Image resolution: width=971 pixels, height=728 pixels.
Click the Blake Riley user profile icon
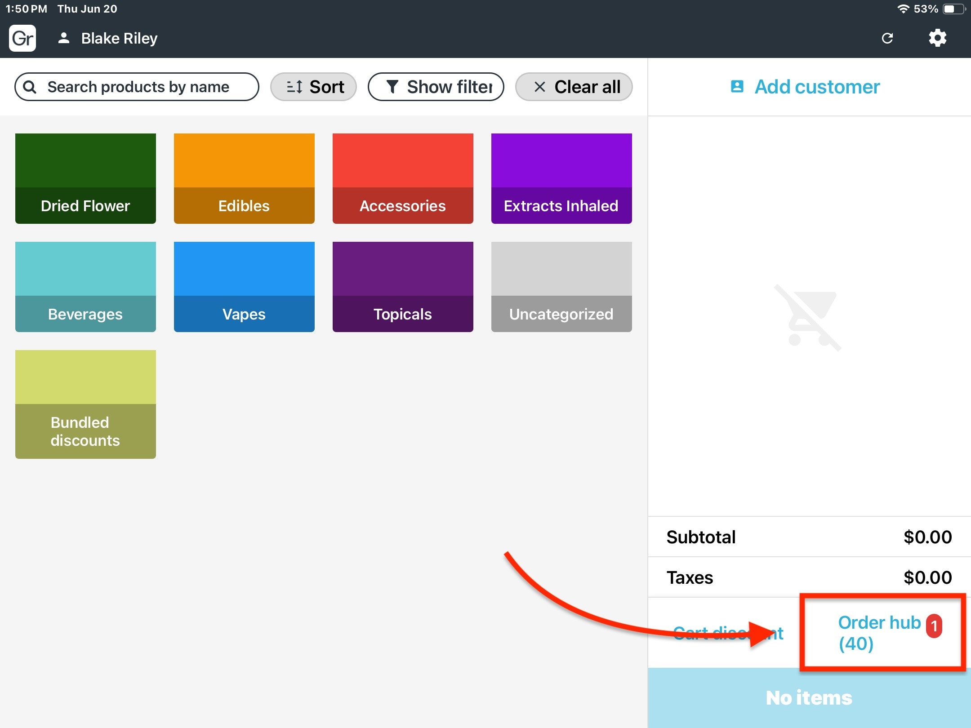tap(64, 38)
